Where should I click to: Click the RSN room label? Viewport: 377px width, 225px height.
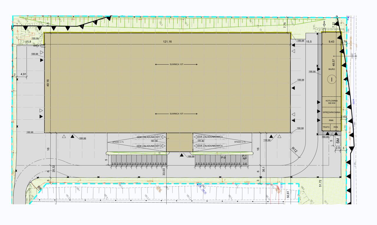click(x=336, y=127)
